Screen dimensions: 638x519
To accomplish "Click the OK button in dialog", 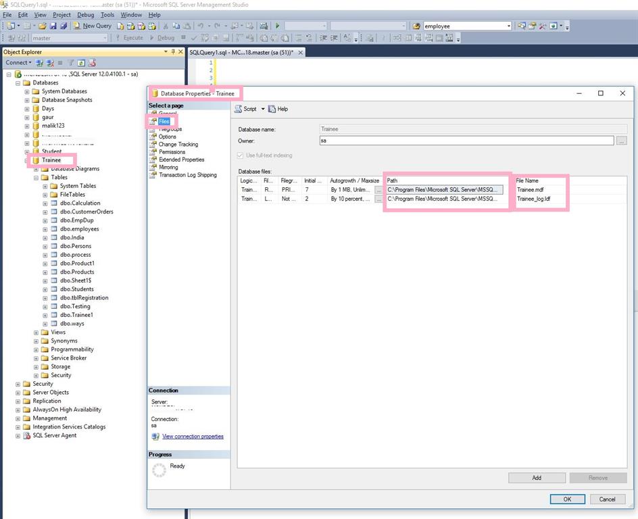I will tap(567, 499).
